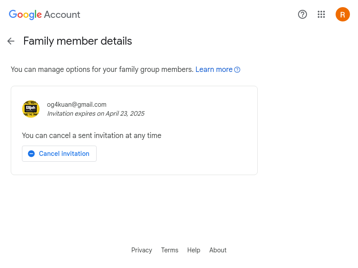Click the back arrow beside Family member details
The width and height of the screenshot is (358, 268).
click(11, 41)
